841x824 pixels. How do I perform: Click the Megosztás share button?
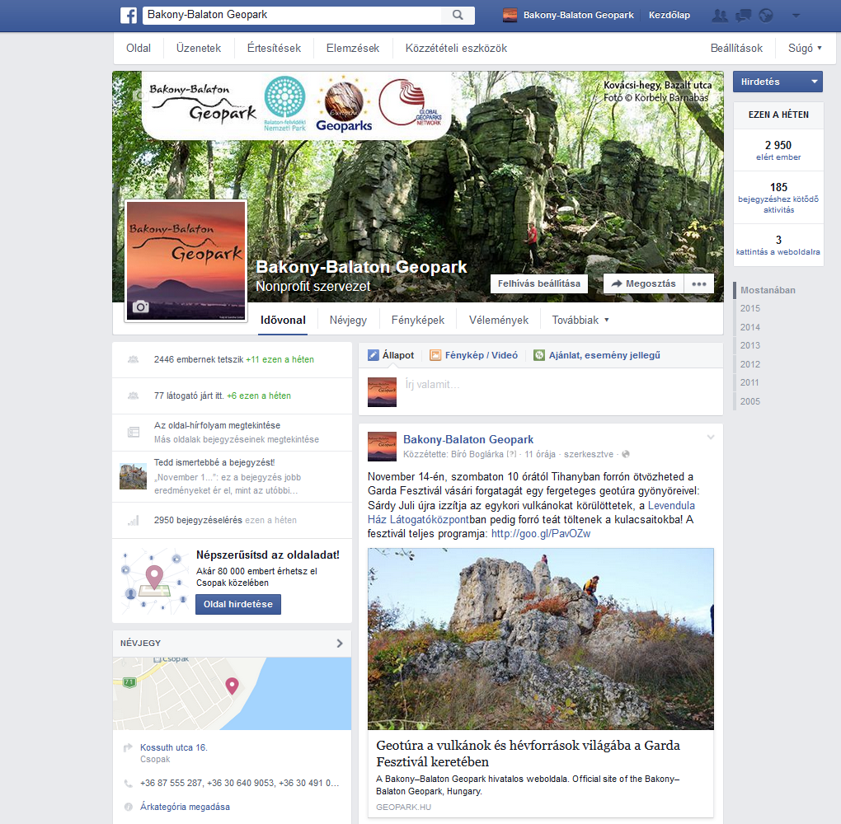(x=644, y=283)
